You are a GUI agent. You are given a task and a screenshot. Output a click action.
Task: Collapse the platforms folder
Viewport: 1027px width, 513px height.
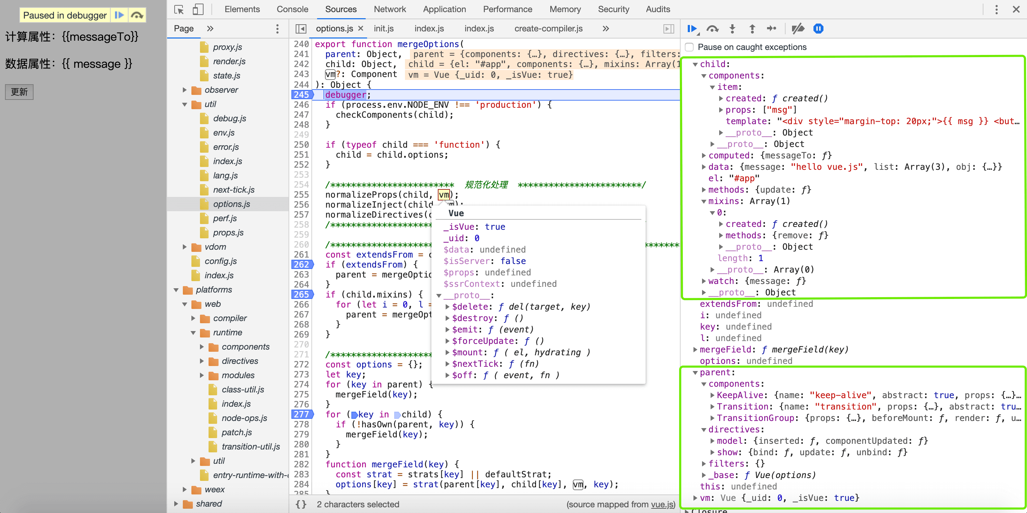click(x=176, y=290)
